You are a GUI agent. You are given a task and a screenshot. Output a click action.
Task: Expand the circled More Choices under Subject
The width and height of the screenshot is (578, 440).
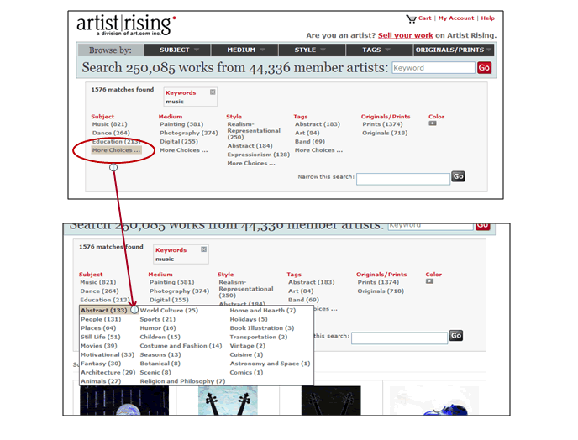tap(112, 150)
